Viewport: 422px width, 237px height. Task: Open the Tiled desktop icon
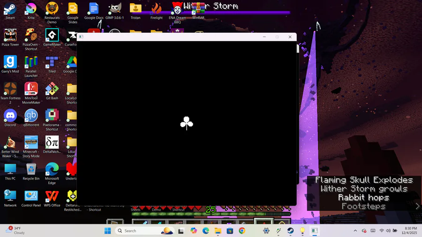click(x=52, y=65)
